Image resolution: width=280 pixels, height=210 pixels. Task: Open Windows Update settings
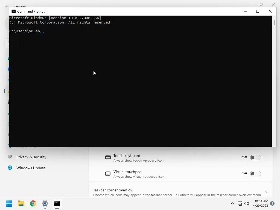(31, 168)
